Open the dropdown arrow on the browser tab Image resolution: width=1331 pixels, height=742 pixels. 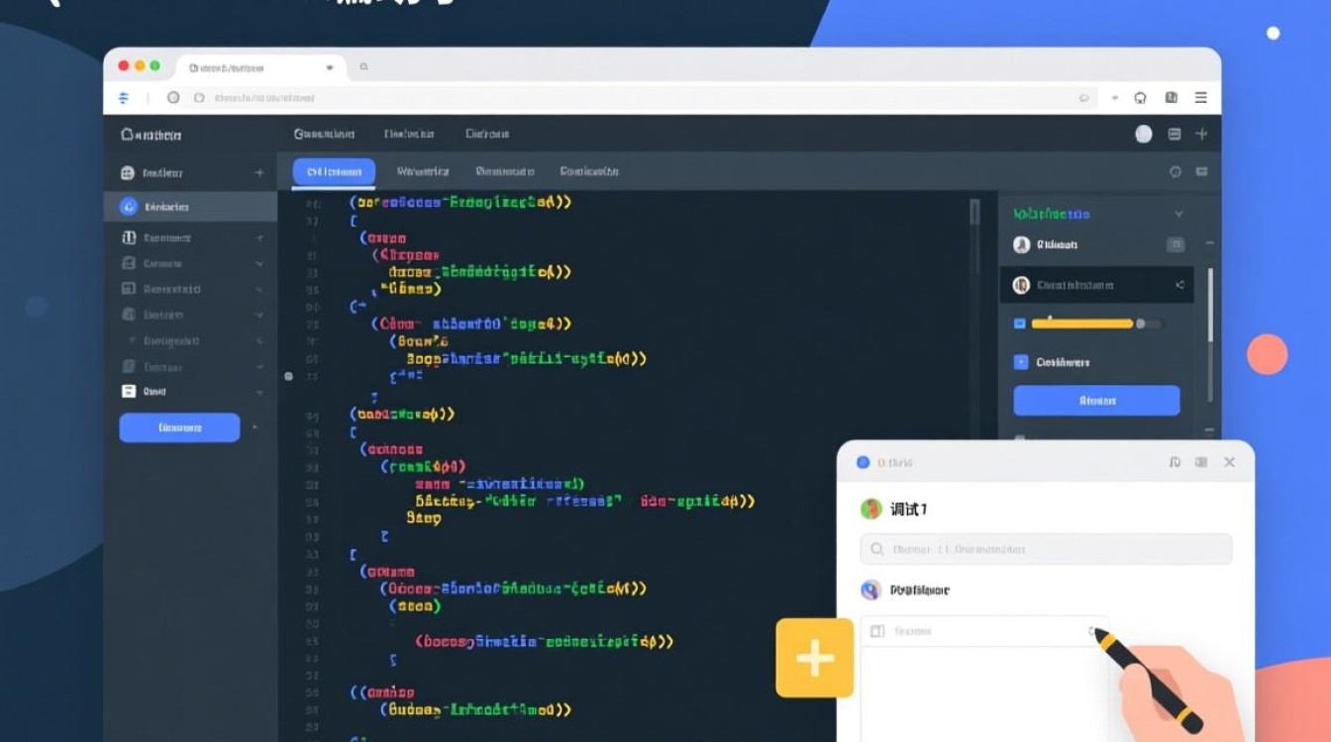(330, 68)
